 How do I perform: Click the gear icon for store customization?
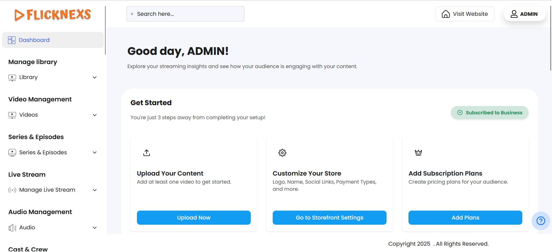[x=282, y=153]
